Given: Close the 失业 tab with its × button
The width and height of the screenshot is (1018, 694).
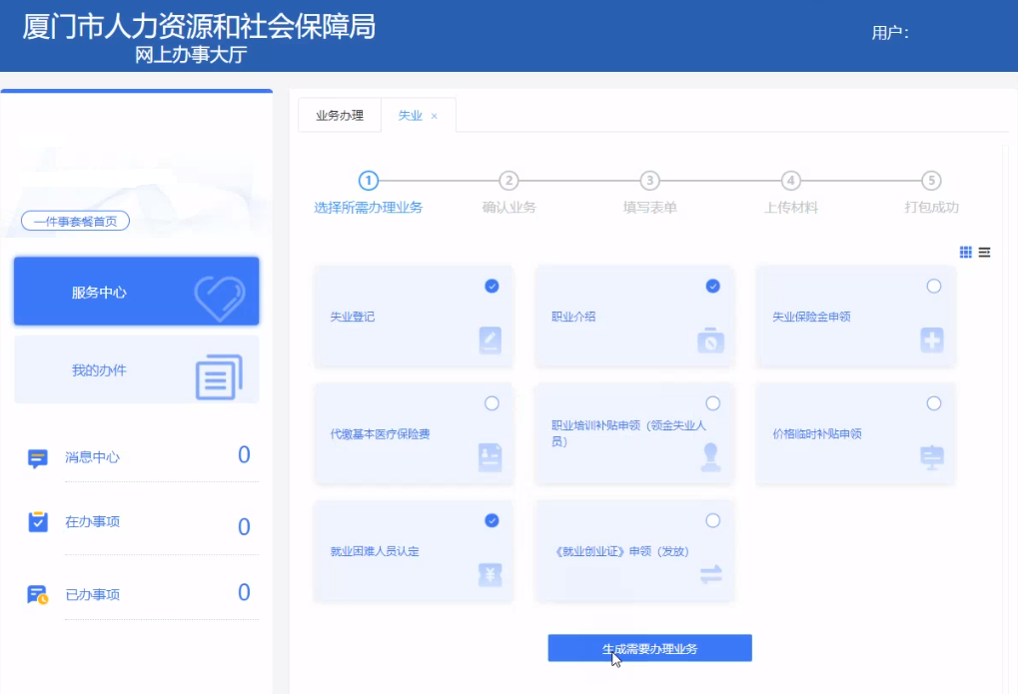Looking at the screenshot, I should pyautogui.click(x=434, y=116).
